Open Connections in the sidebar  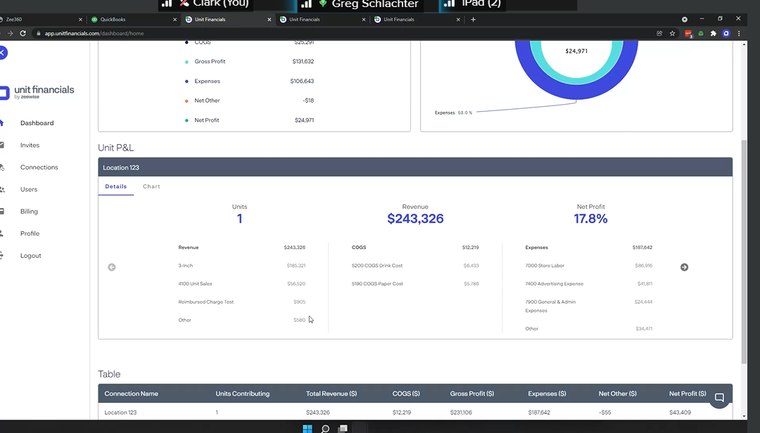point(39,167)
